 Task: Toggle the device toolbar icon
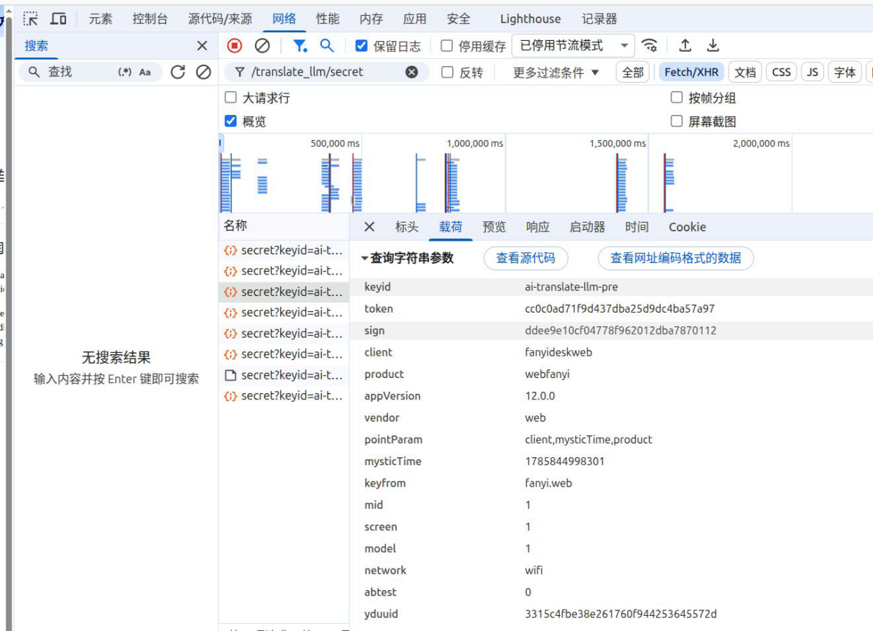[x=58, y=19]
